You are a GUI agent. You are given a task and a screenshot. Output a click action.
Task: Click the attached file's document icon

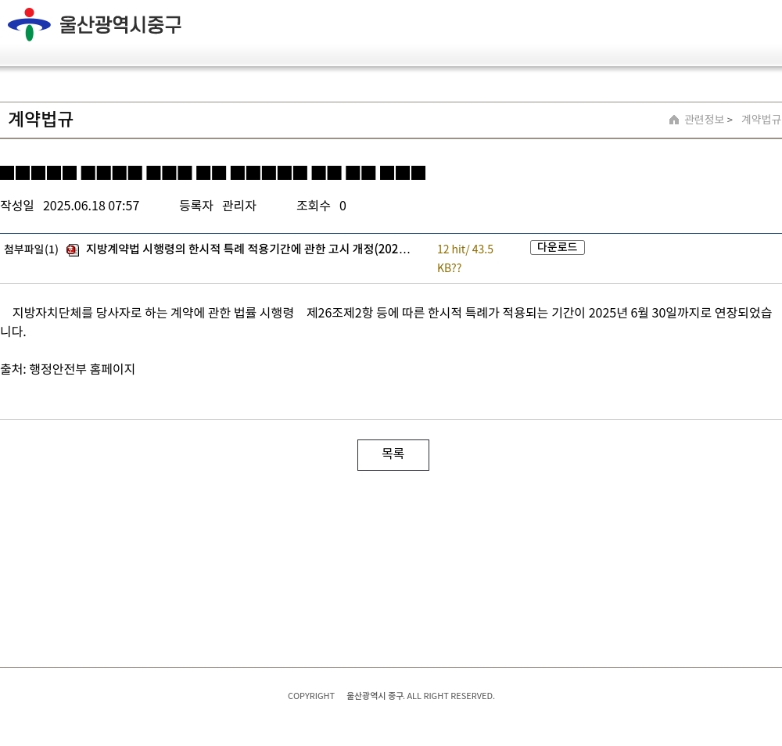tap(73, 250)
